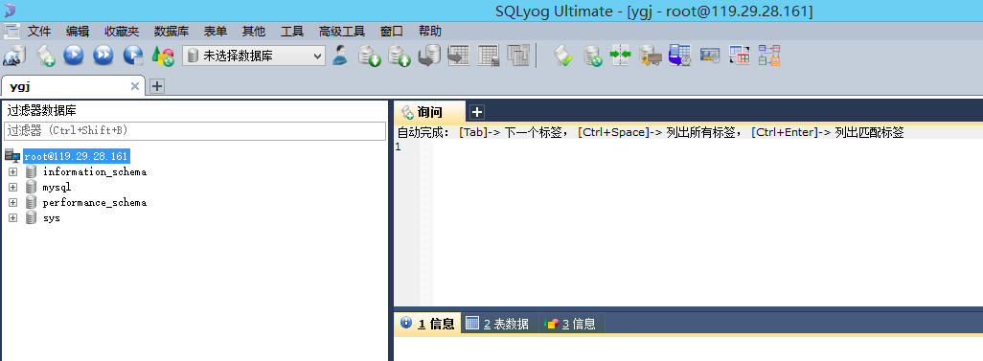The height and width of the screenshot is (361, 983).
Task: Click the new connection icon in toolbar
Action: pyautogui.click(x=14, y=56)
